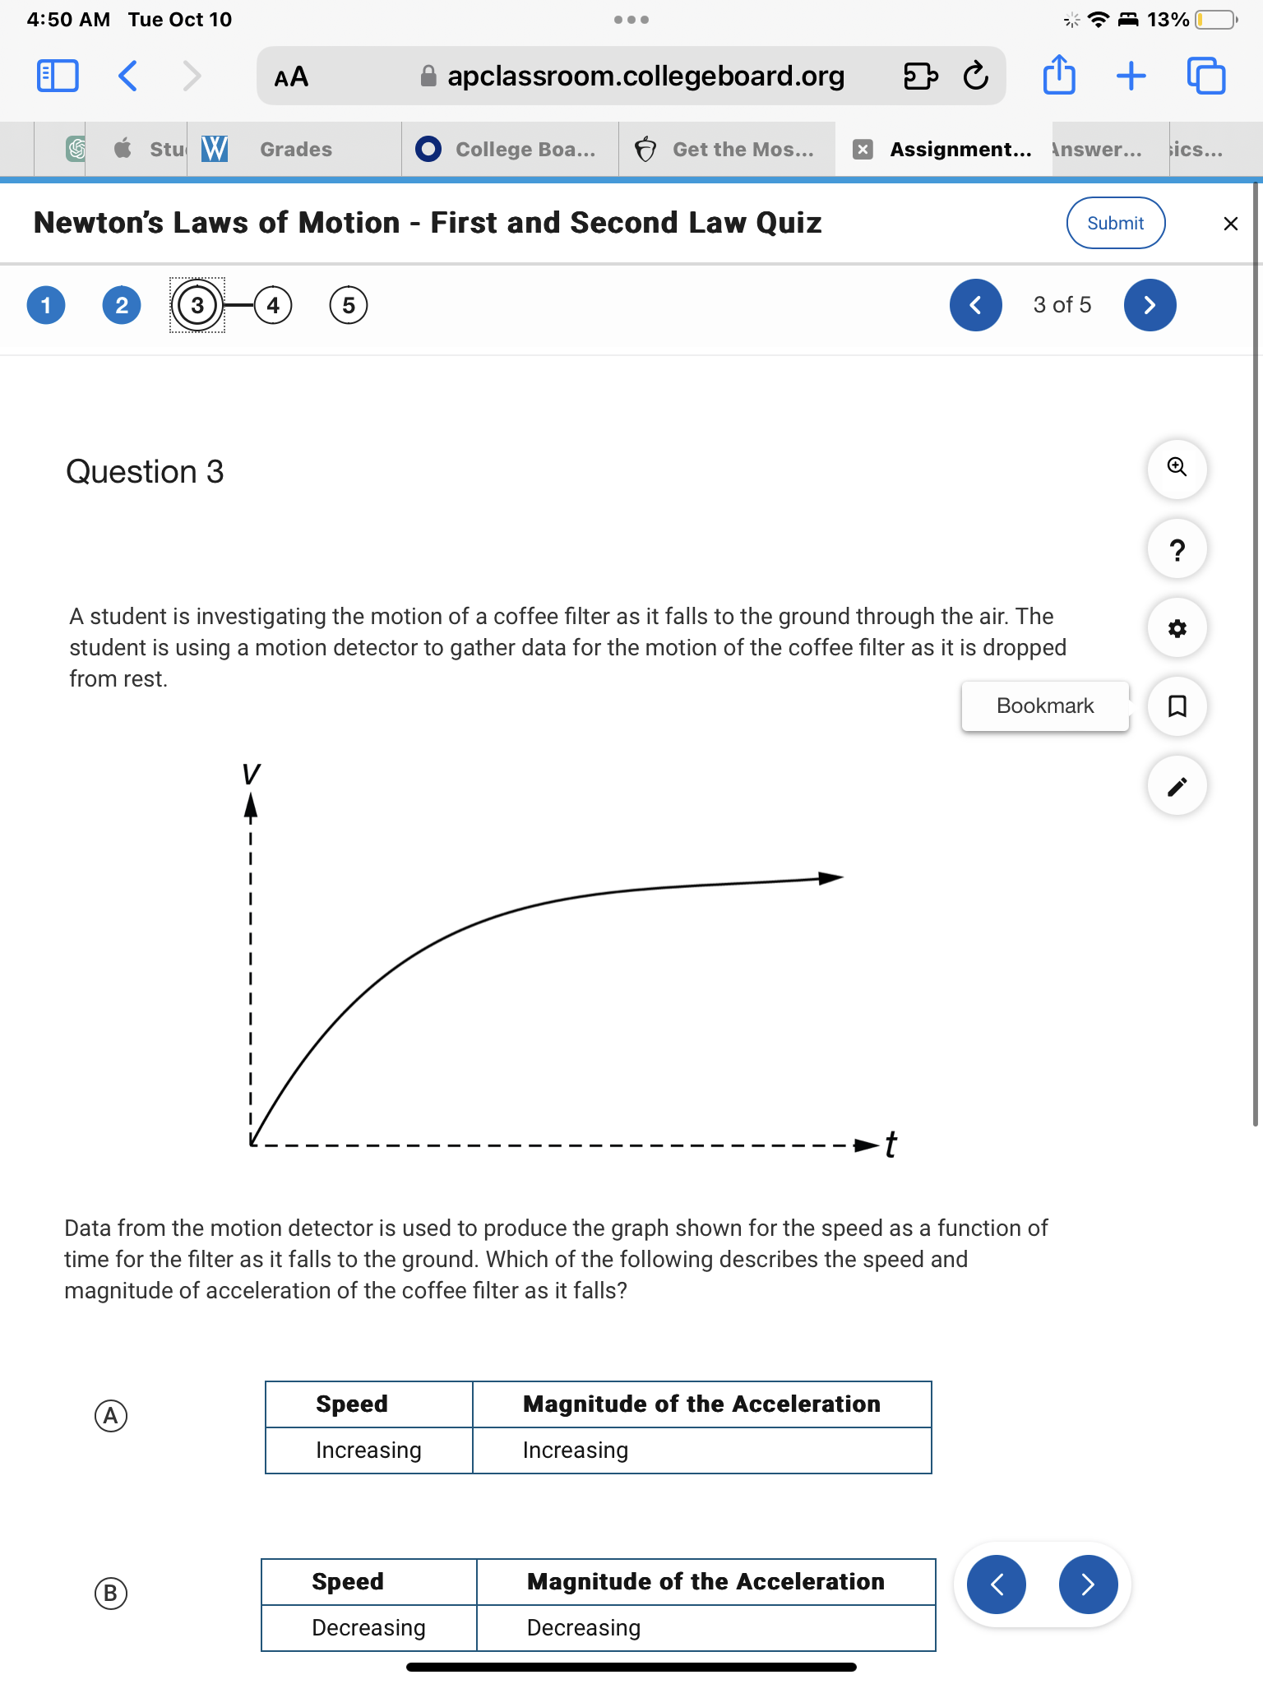This screenshot has height=1684, width=1263.
Task: Switch to the Grades tab
Action: click(294, 149)
